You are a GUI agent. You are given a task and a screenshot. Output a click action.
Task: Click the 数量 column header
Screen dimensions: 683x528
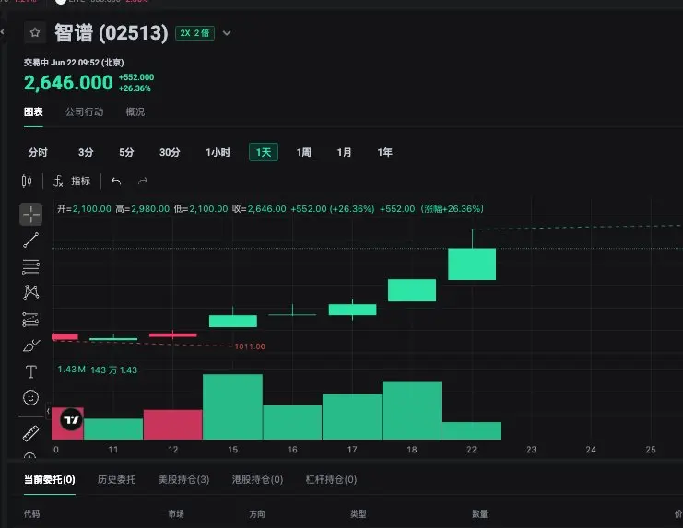(479, 514)
